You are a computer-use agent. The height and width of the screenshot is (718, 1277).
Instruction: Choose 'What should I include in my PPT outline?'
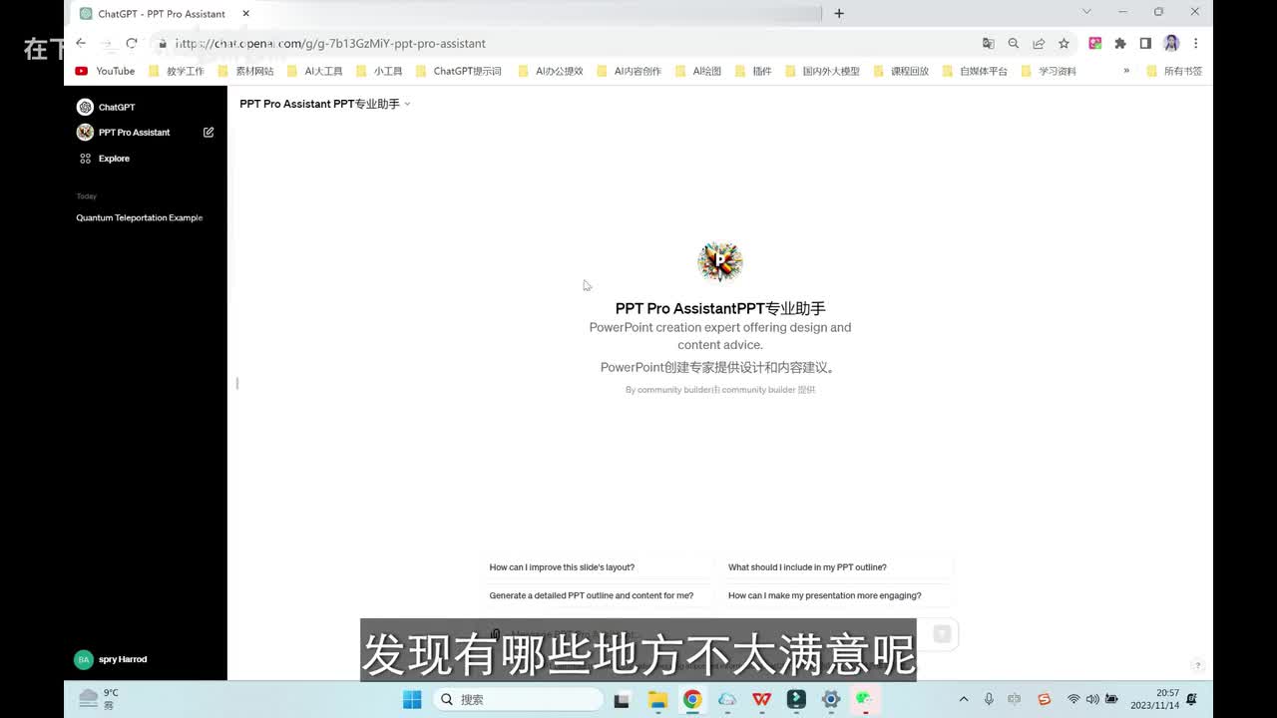[x=807, y=567]
